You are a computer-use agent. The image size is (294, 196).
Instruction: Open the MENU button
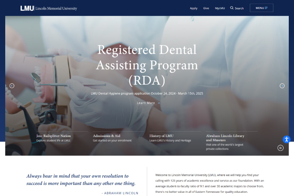coord(261,8)
